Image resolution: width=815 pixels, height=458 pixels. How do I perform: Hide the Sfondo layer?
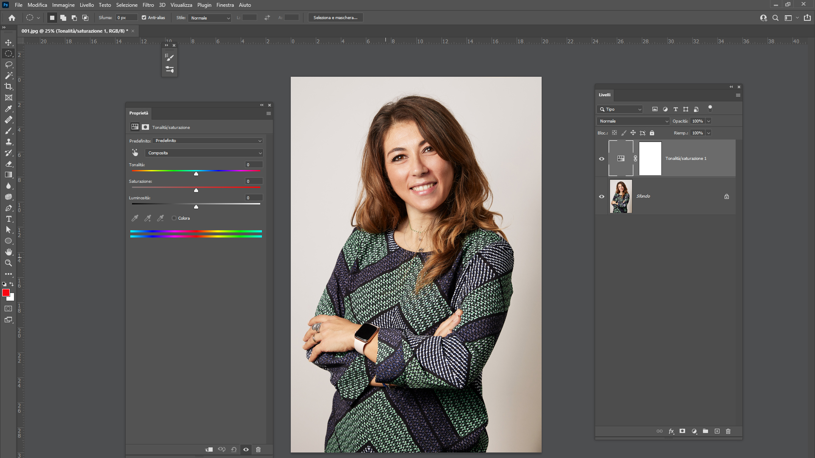[601, 196]
